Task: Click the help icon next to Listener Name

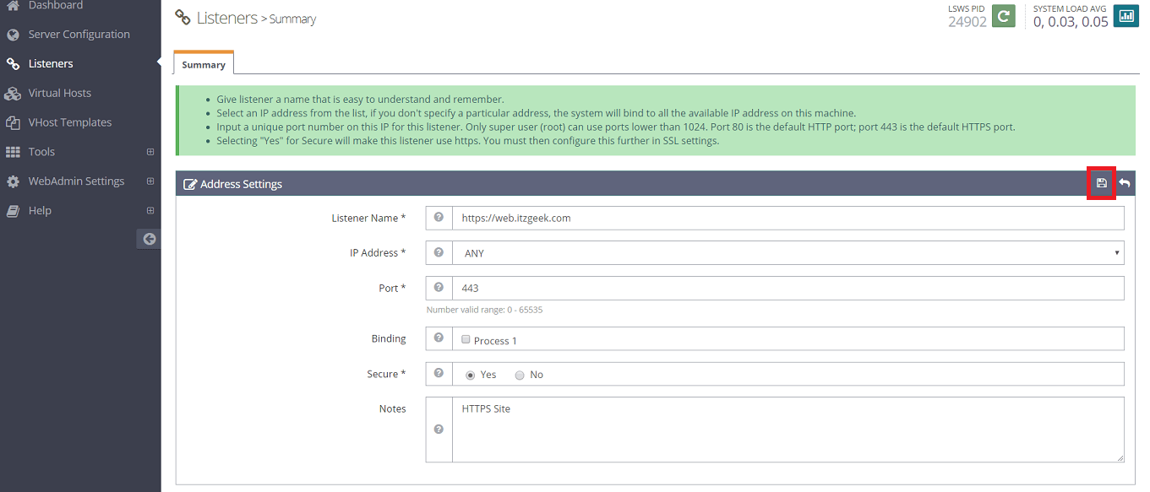Action: point(439,218)
